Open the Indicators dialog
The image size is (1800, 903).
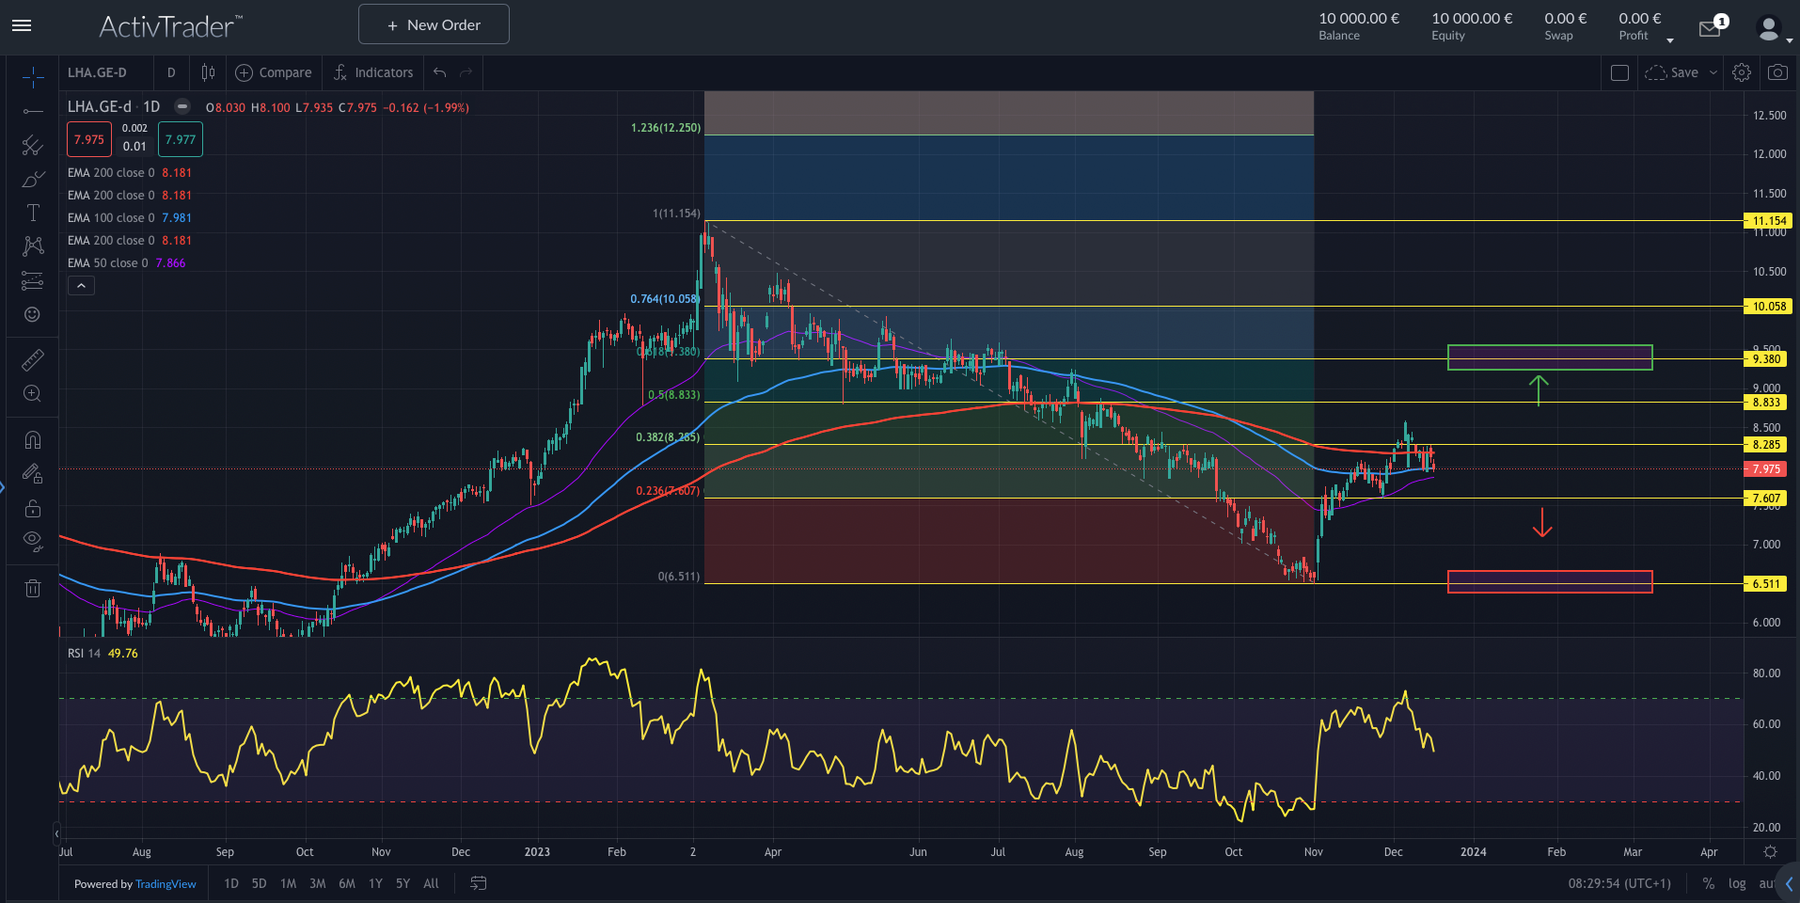(373, 72)
